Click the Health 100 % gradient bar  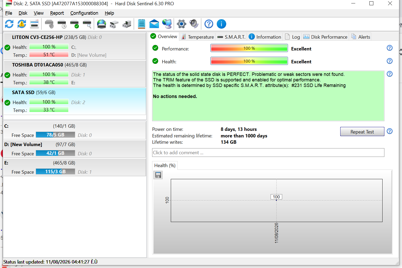(249, 61)
